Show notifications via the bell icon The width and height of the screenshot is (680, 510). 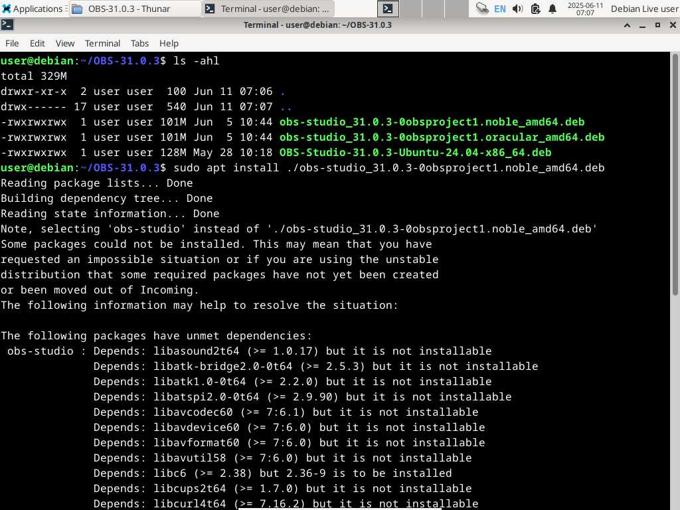point(552,9)
